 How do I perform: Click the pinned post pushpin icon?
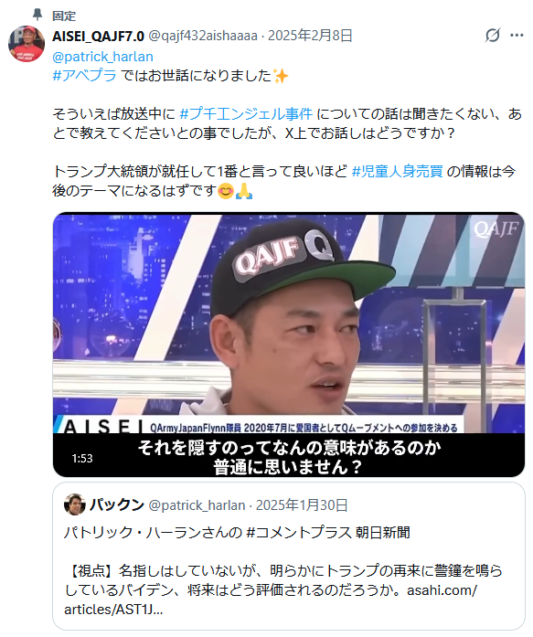point(37,15)
